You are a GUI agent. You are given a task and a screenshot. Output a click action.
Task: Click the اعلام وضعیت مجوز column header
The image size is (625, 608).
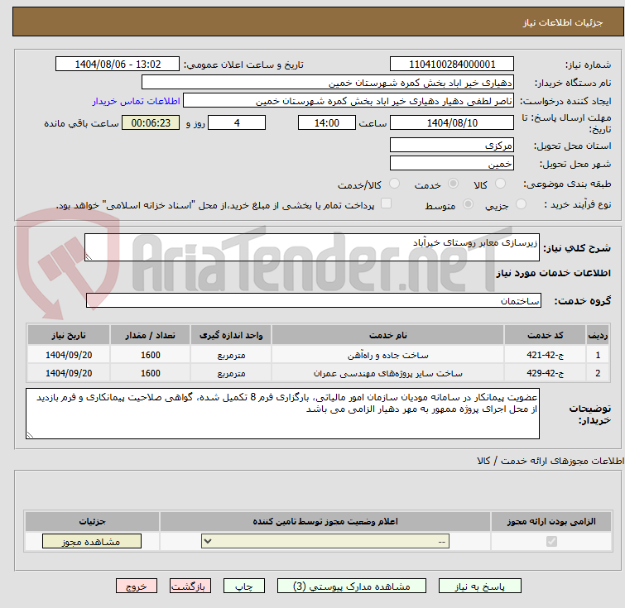[325, 521]
